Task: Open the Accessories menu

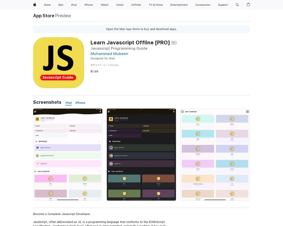Action: coord(203,5)
